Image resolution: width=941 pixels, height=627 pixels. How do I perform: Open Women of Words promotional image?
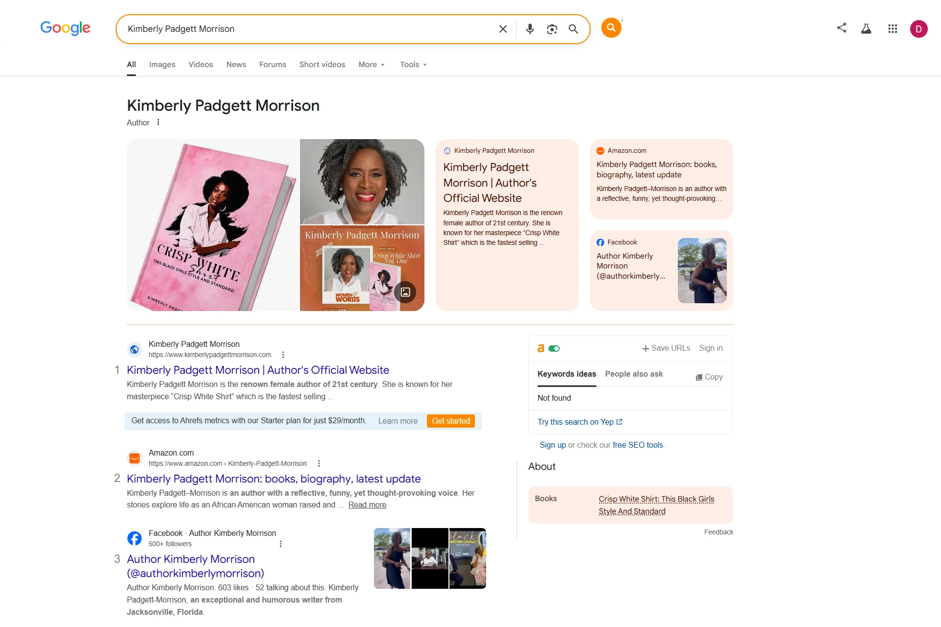pyautogui.click(x=362, y=268)
